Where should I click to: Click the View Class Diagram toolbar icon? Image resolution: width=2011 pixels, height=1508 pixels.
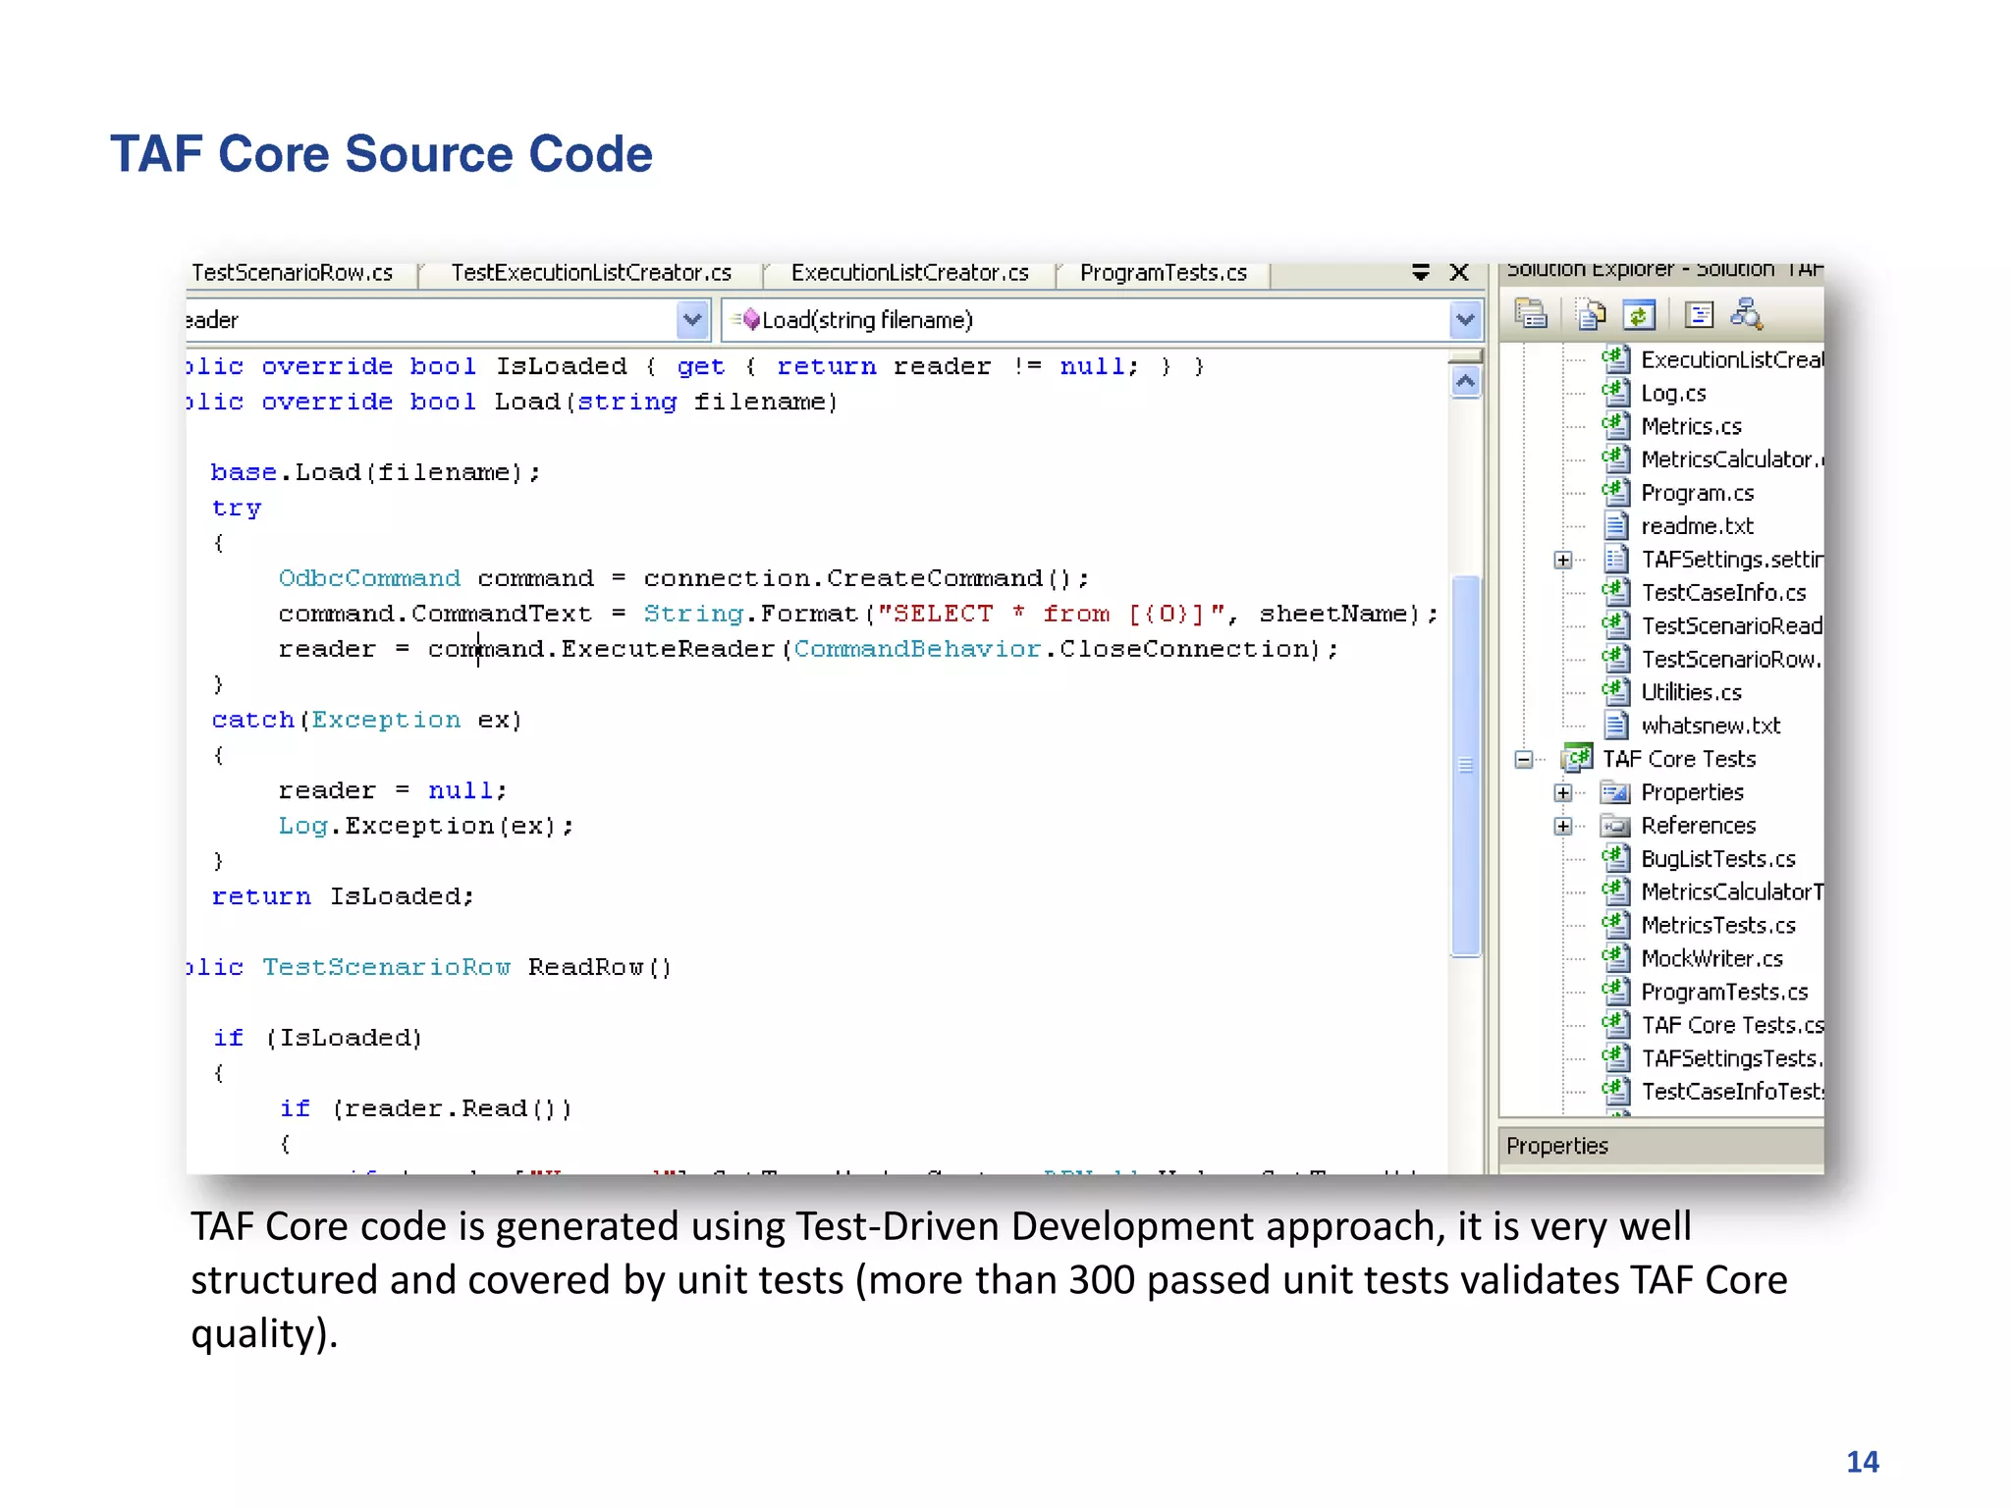[1747, 314]
